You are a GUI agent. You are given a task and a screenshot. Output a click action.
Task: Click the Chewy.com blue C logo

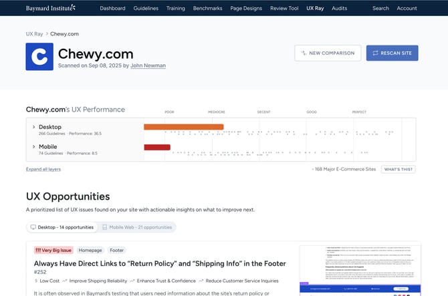click(x=39, y=57)
